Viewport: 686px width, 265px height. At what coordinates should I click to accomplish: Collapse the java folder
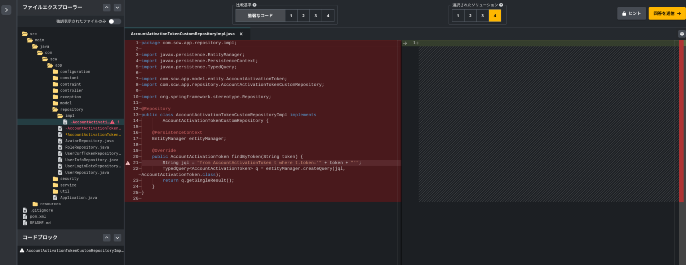pyautogui.click(x=41, y=46)
